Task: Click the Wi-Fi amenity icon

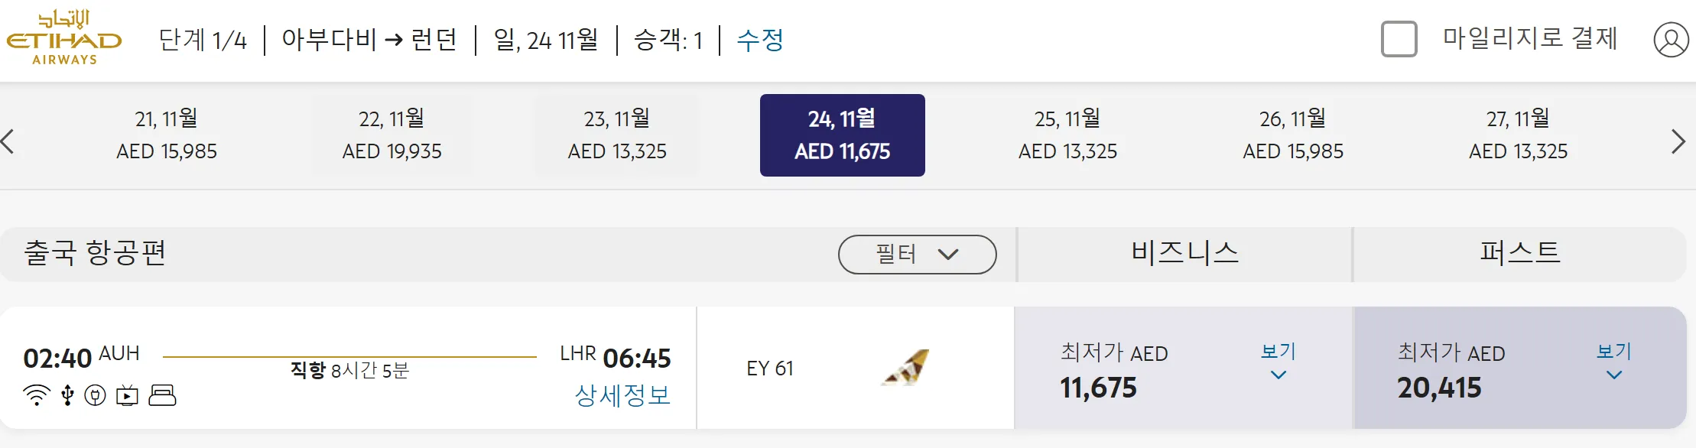Action: coord(36,395)
